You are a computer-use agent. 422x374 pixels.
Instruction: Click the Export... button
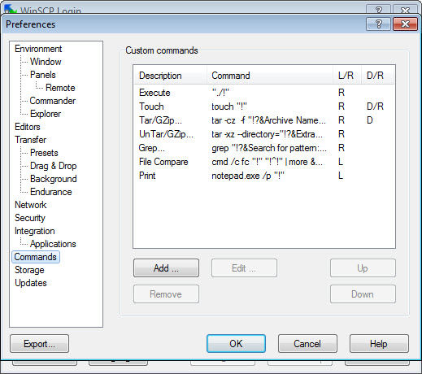[39, 344]
